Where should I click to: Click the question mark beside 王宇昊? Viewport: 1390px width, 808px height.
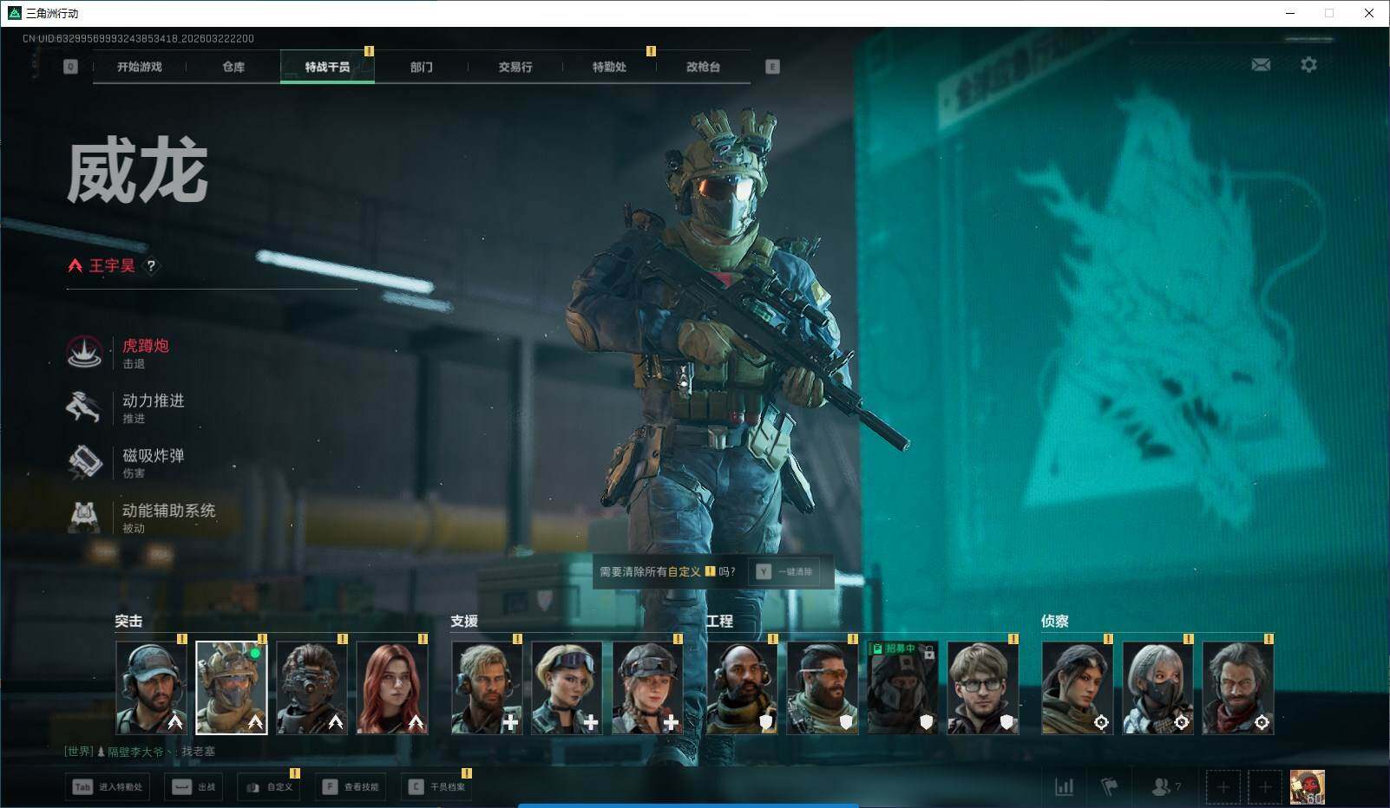click(x=151, y=266)
